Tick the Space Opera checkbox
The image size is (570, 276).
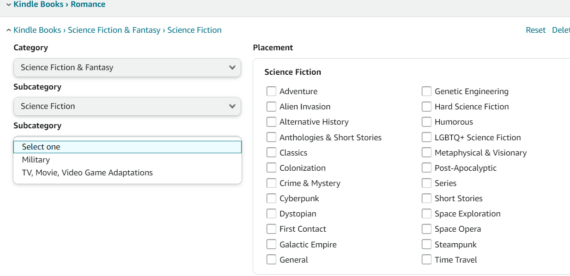click(426, 229)
